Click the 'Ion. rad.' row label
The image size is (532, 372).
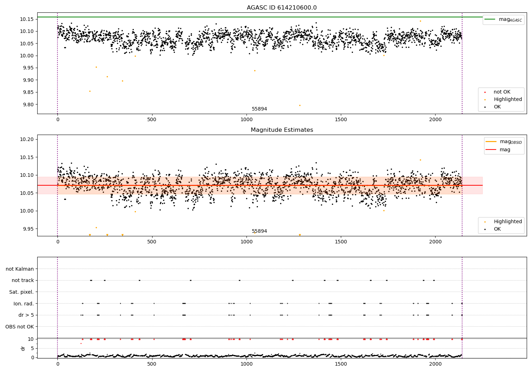coord(24,304)
